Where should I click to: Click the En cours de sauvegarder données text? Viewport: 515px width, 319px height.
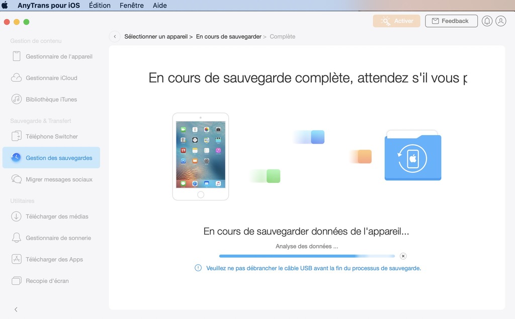[306, 232]
